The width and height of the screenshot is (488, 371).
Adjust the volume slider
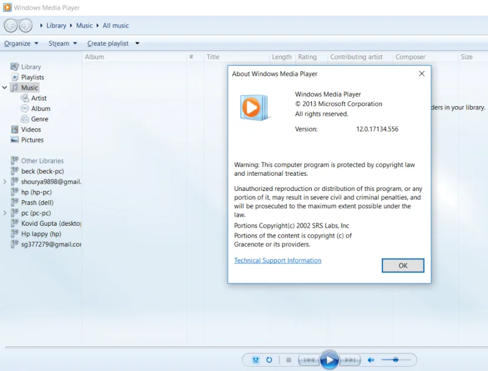coord(395,360)
